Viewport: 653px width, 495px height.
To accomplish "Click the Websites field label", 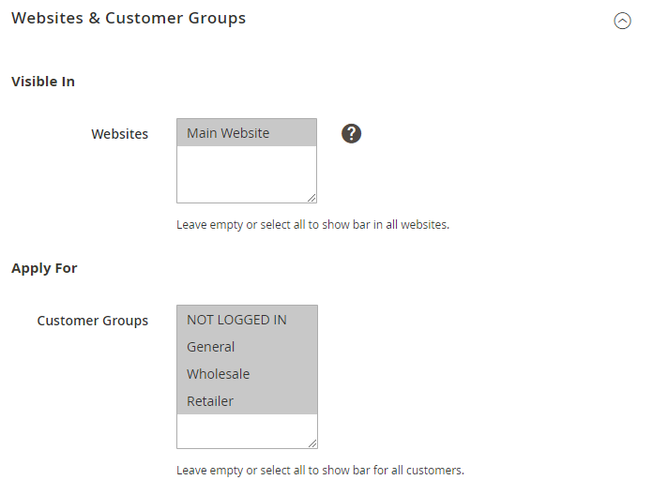I will point(119,134).
